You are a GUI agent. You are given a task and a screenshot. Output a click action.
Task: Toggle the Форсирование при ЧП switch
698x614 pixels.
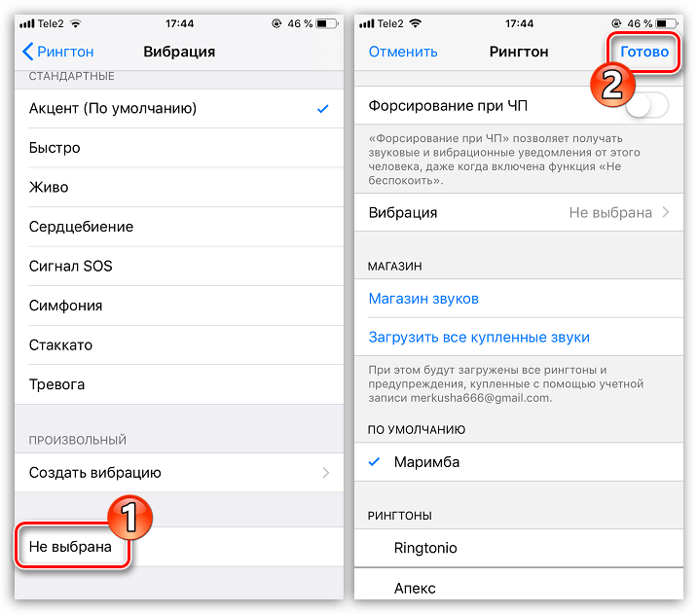click(646, 105)
